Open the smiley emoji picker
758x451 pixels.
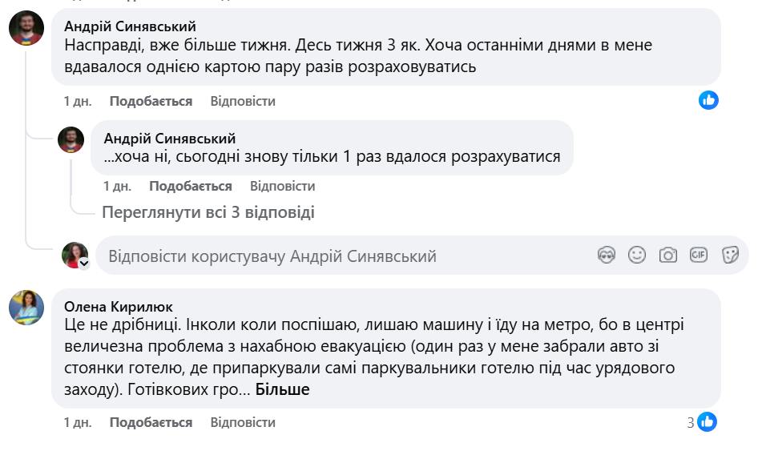(637, 255)
